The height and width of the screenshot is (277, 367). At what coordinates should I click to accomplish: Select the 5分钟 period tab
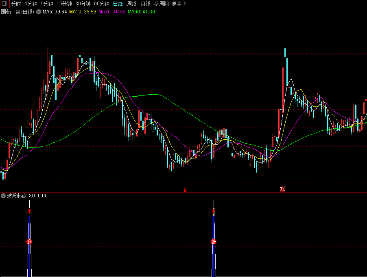(x=47, y=4)
